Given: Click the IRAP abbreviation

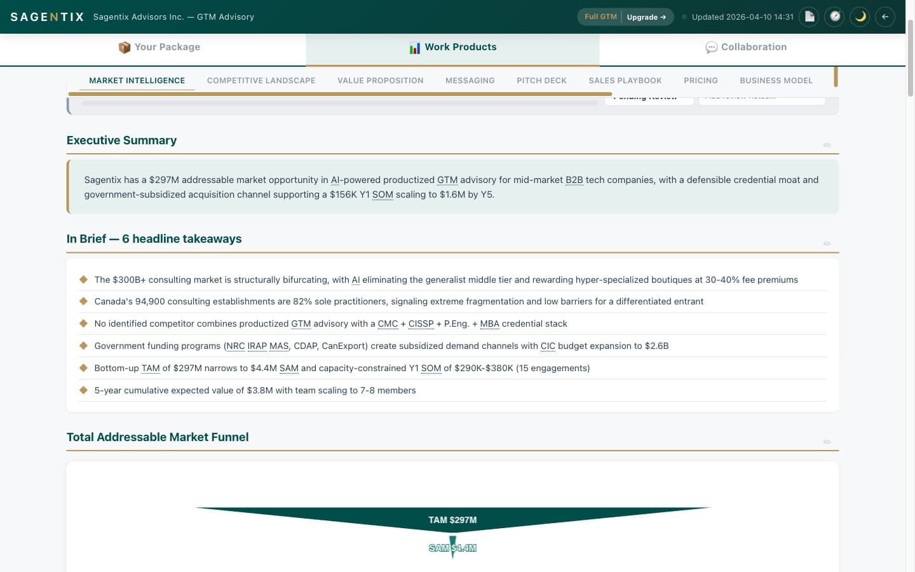Looking at the screenshot, I should [257, 346].
